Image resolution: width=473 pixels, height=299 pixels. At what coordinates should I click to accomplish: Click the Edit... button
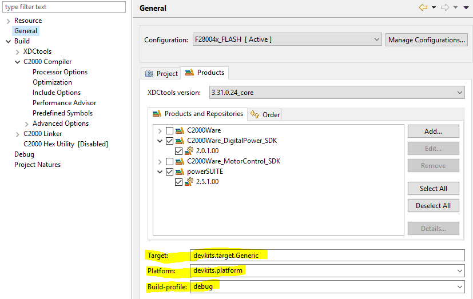434,149
